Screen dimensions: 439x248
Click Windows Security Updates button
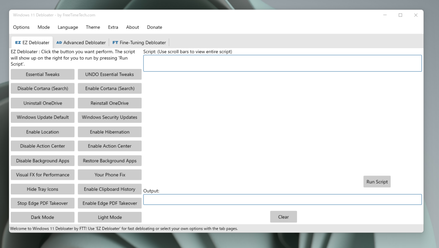click(x=110, y=117)
